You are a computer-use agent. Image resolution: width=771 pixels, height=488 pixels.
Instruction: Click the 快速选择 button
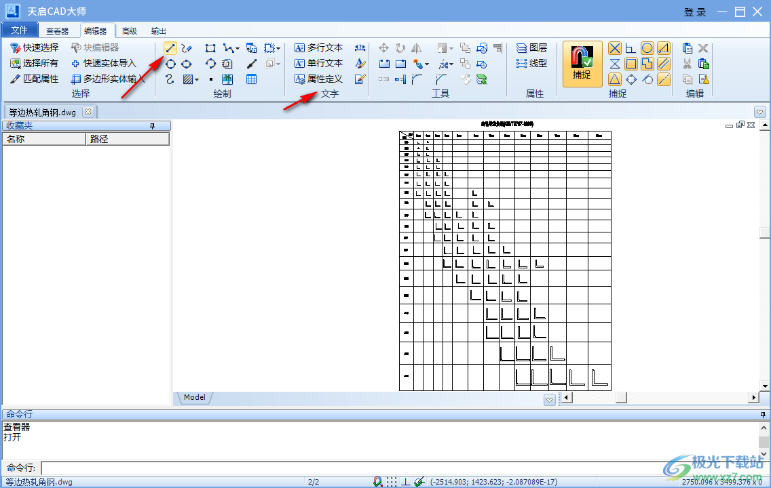[x=35, y=47]
